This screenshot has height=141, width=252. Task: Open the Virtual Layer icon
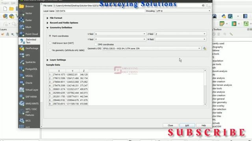point(22,90)
